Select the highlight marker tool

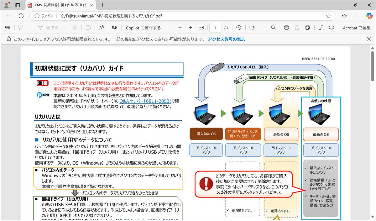click(x=20, y=28)
